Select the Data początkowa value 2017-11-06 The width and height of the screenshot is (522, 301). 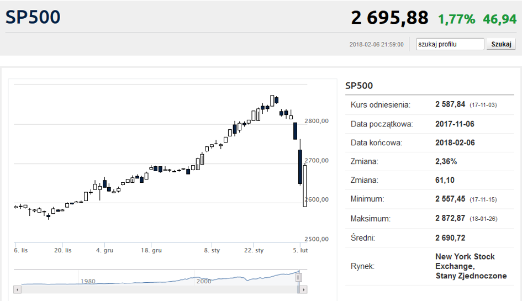pyautogui.click(x=455, y=124)
